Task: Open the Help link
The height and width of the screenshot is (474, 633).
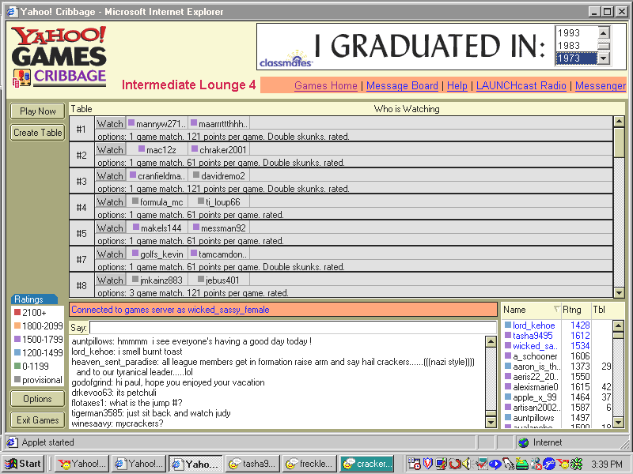Action: [457, 85]
